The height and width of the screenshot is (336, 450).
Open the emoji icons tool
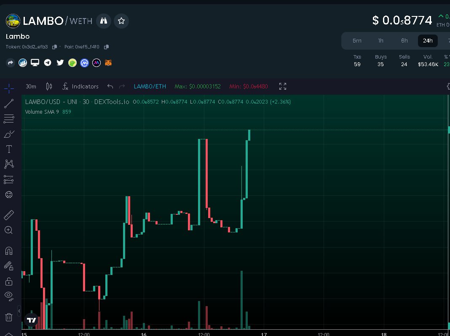[x=9, y=195]
